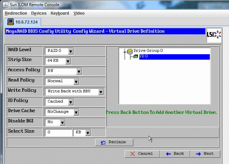Click the Drive Cache label
229x164 pixels.
[x=22, y=110]
